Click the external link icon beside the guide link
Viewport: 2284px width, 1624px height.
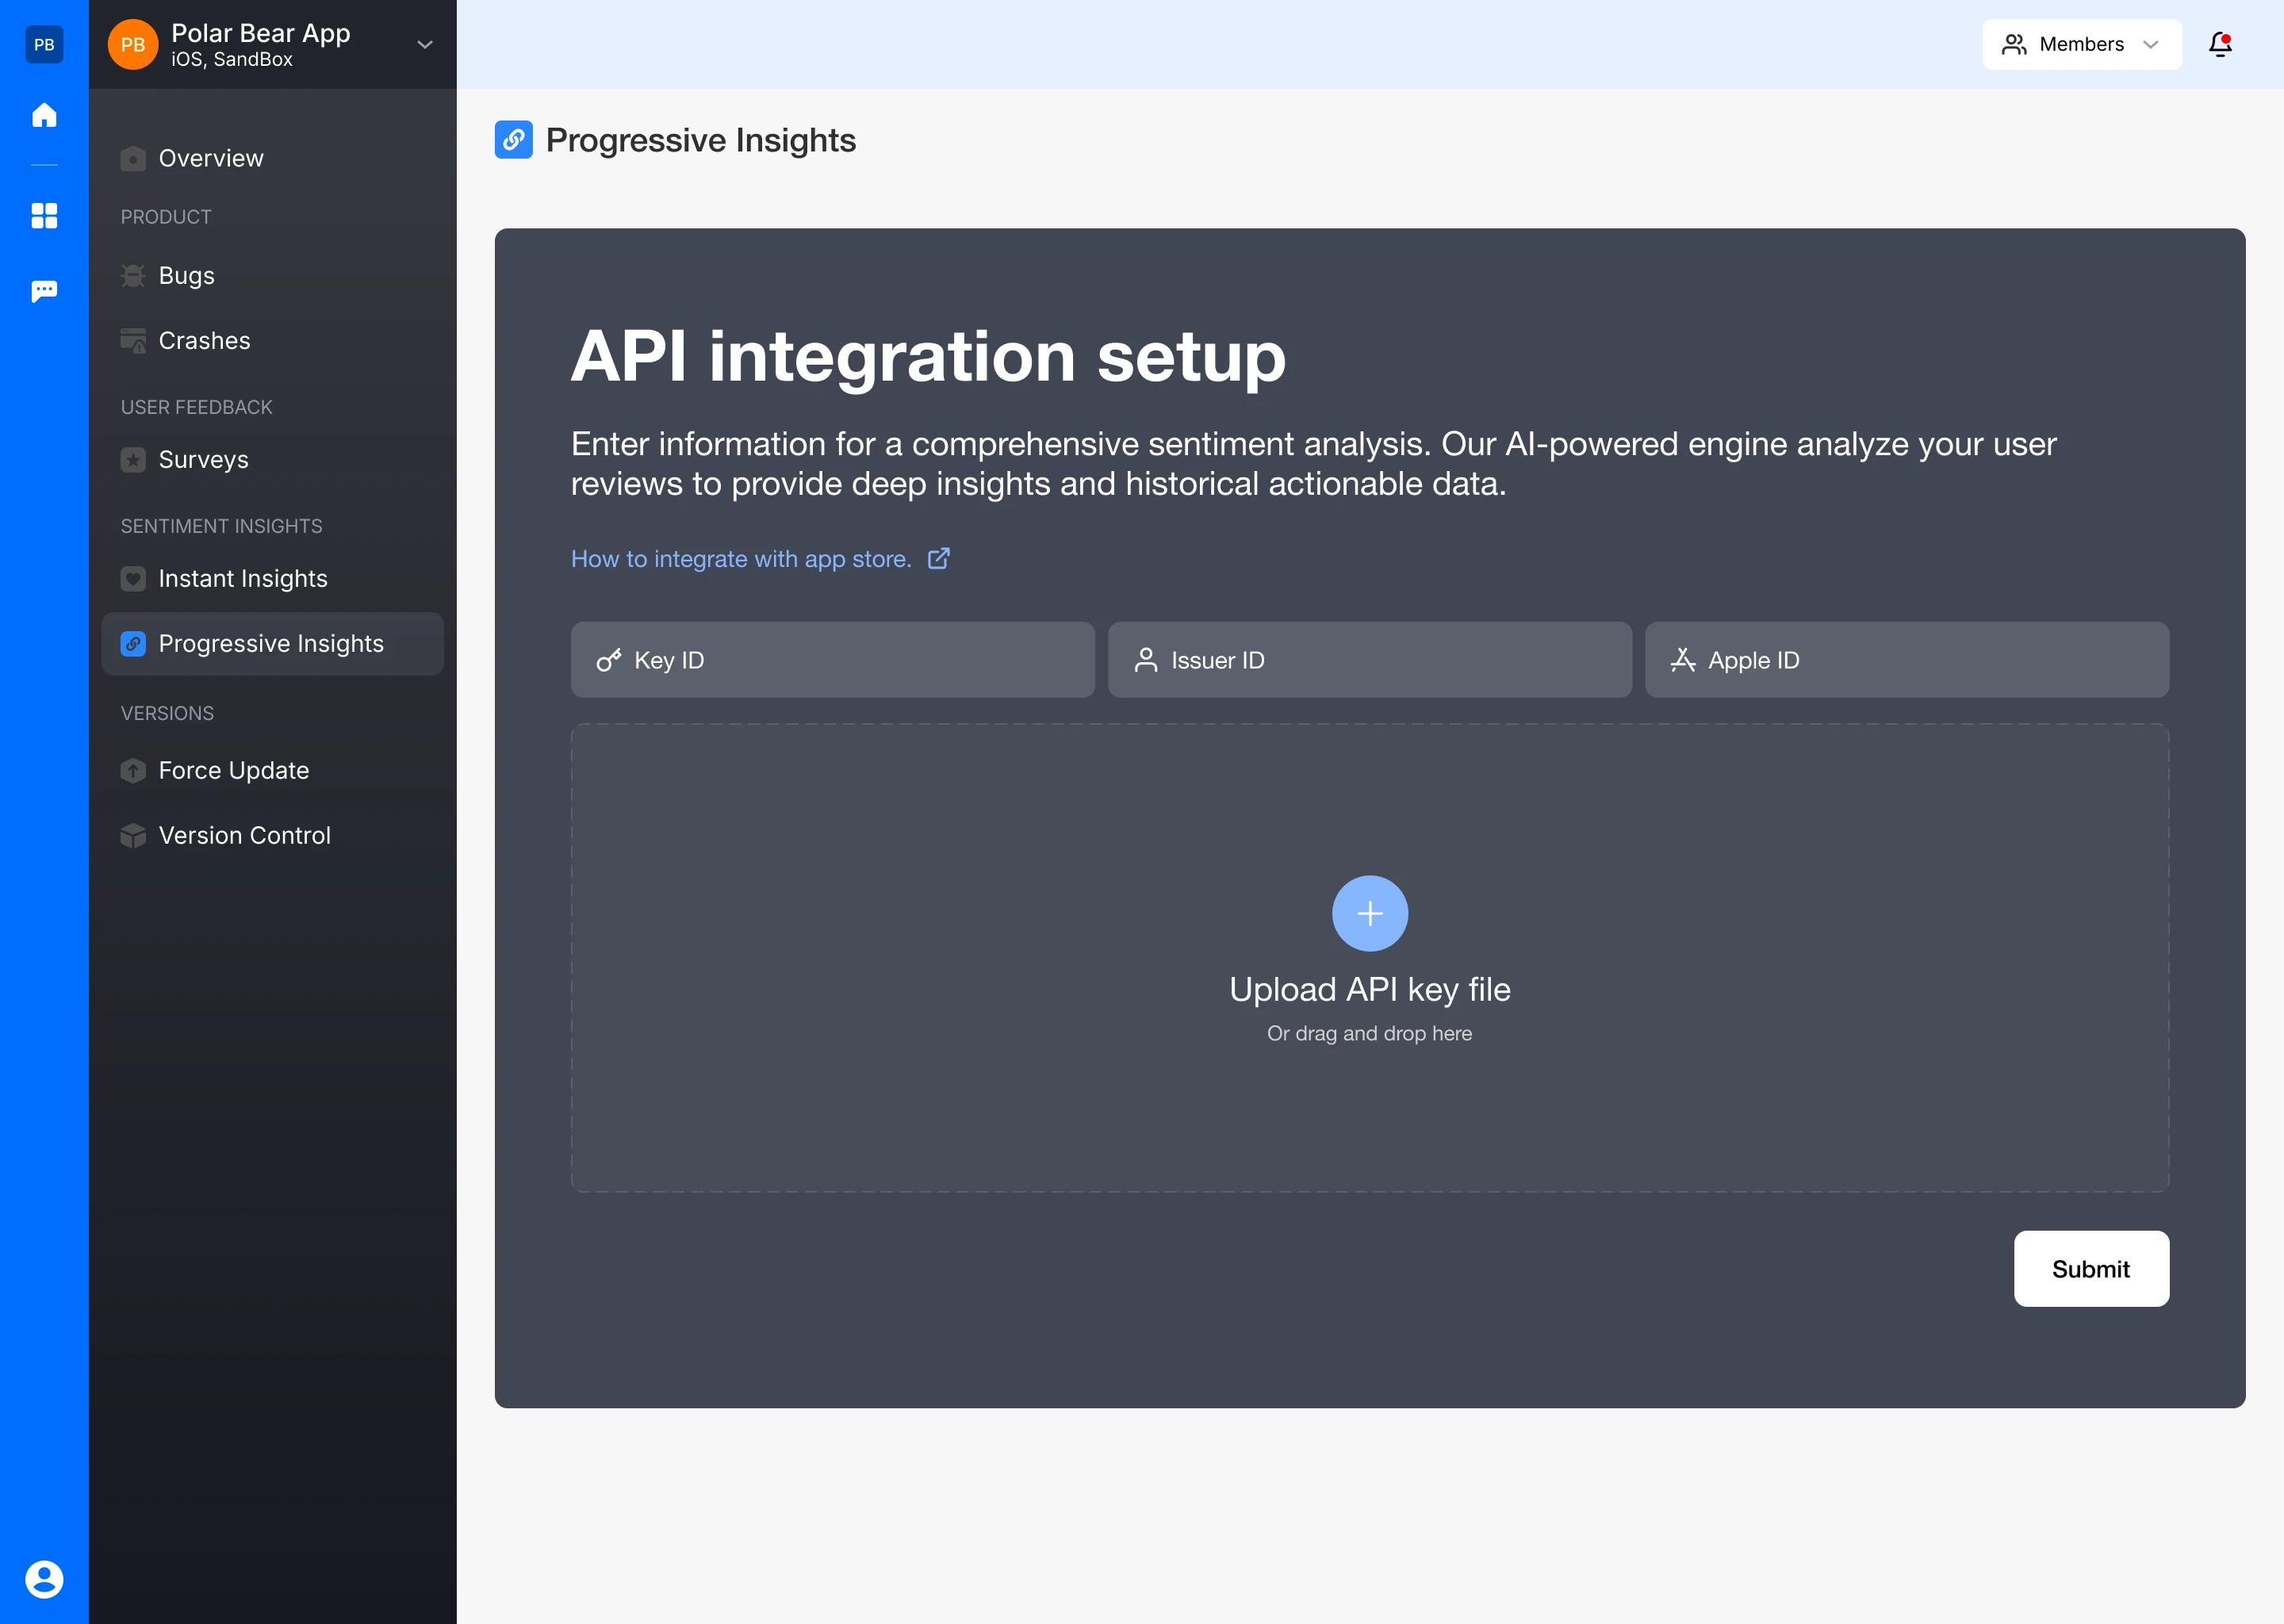pos(938,558)
